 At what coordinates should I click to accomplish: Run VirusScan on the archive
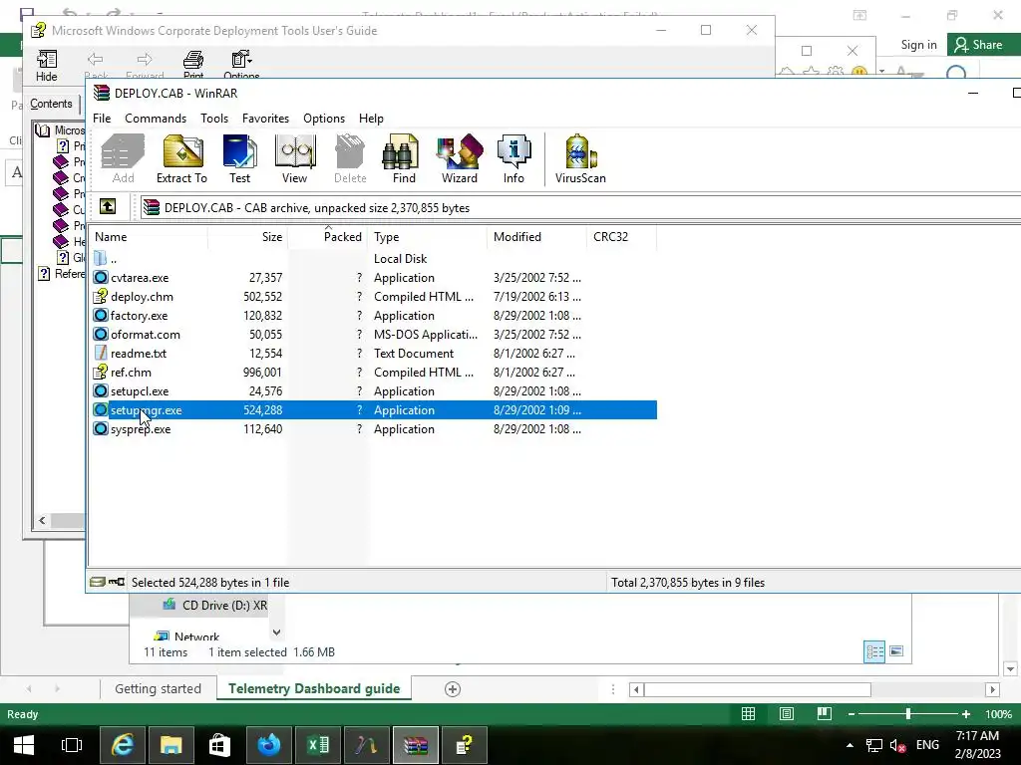point(580,158)
